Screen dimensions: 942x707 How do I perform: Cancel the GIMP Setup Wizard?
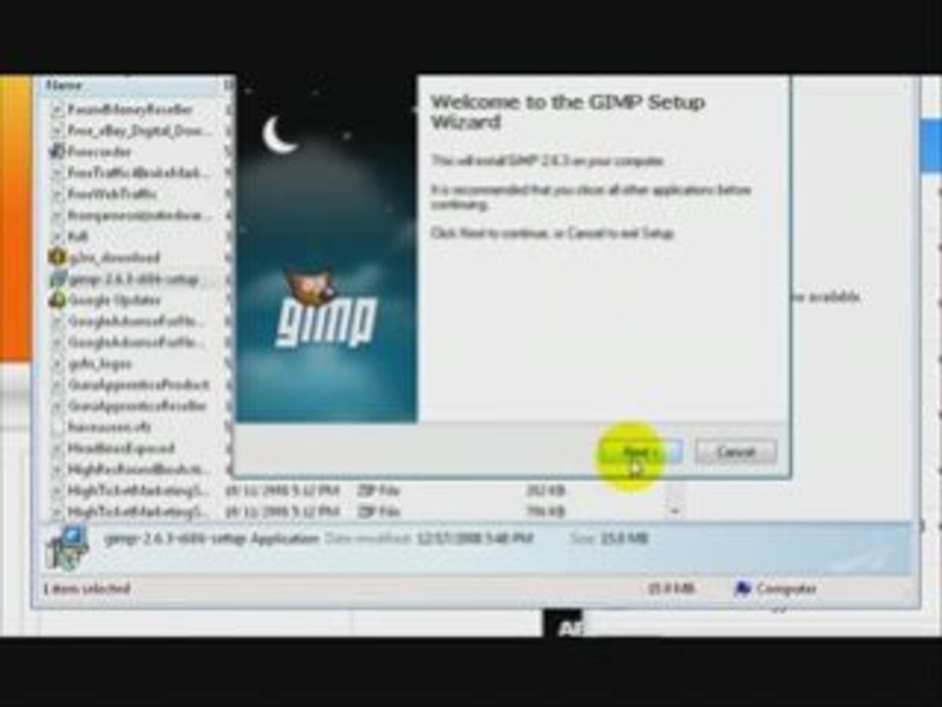coord(736,452)
